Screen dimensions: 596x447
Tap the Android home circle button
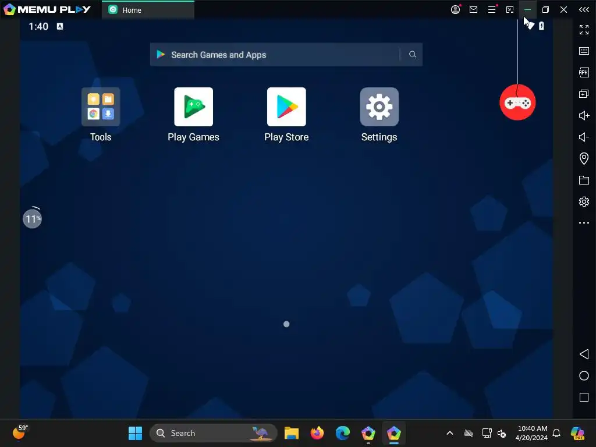(x=584, y=375)
